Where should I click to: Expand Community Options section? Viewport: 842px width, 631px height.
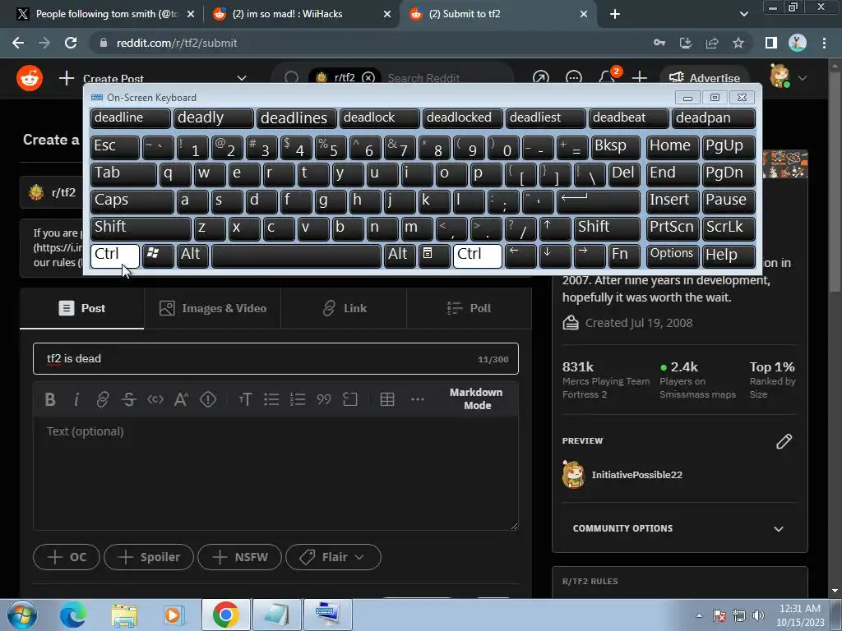coord(778,528)
